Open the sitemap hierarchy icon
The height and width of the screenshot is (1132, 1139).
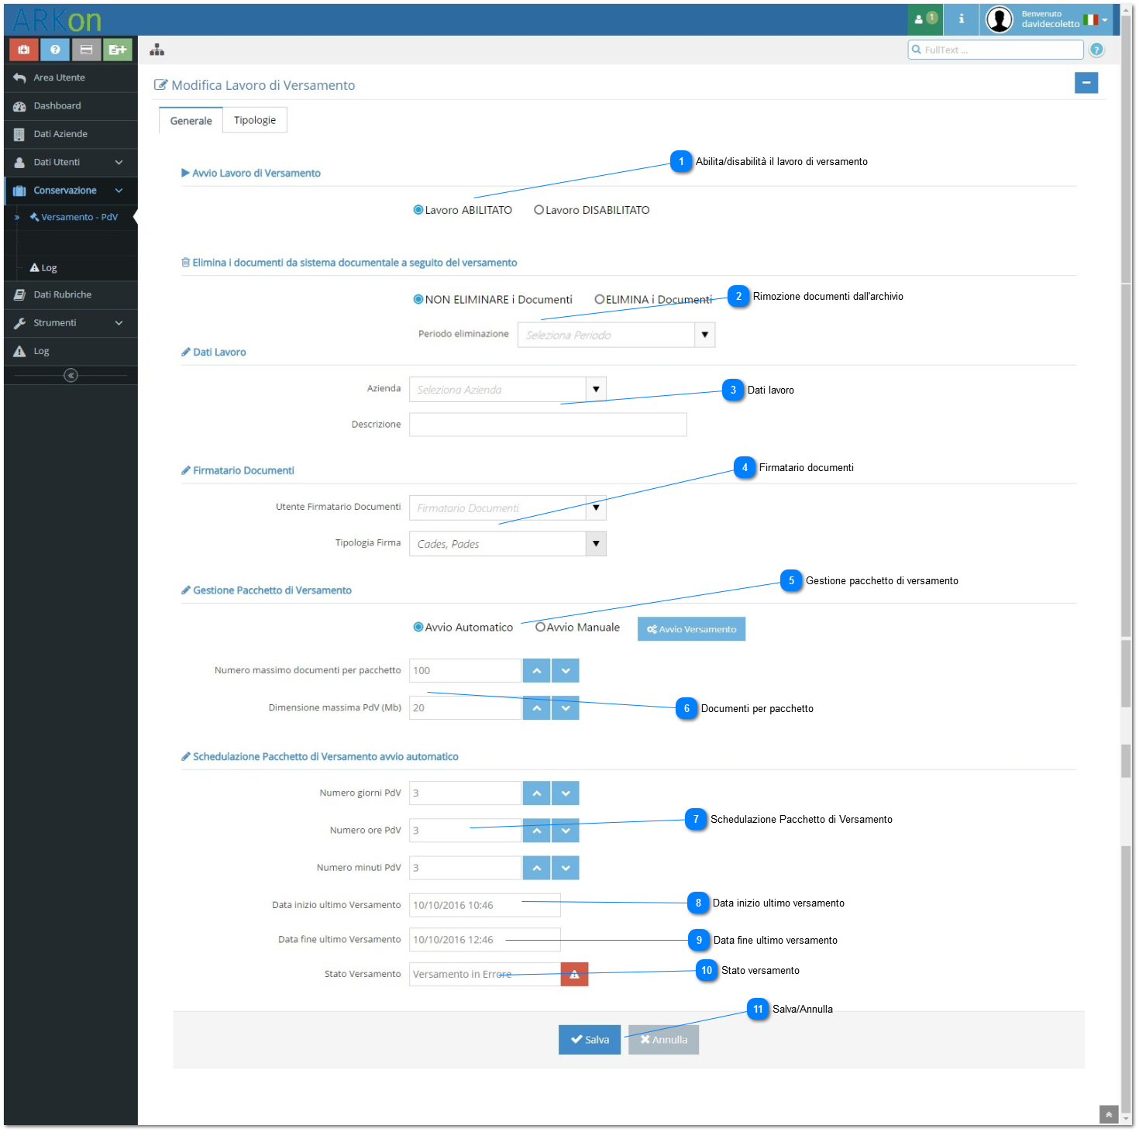coord(157,50)
